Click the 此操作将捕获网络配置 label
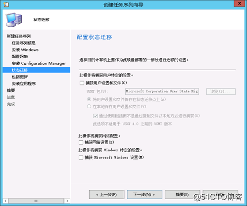The image size is (247, 206). click(x=99, y=136)
